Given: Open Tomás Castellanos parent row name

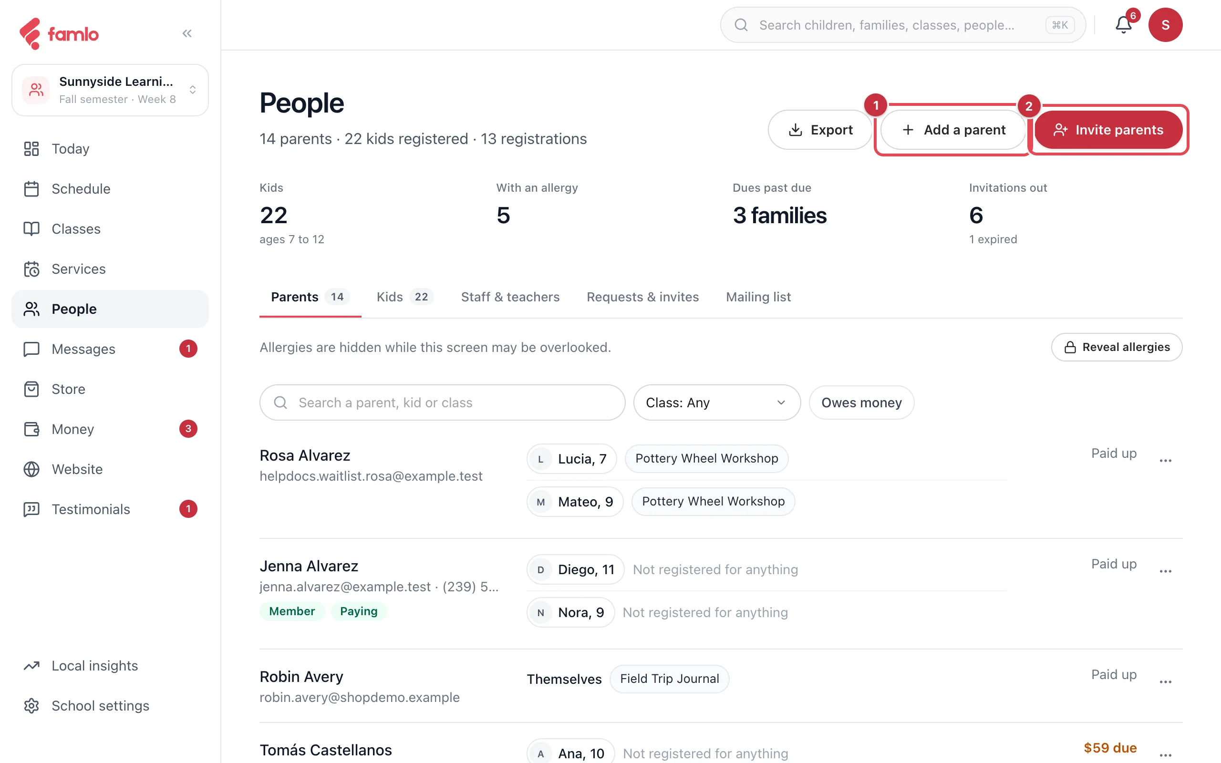Looking at the screenshot, I should (325, 750).
